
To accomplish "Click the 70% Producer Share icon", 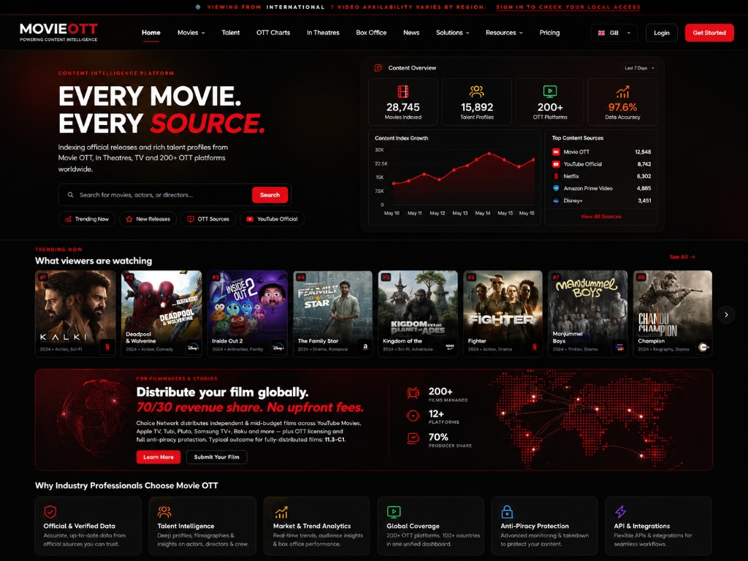I will point(413,438).
